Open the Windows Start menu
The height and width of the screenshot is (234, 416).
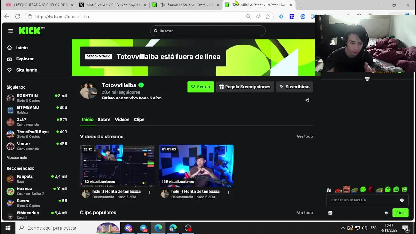coord(8,228)
